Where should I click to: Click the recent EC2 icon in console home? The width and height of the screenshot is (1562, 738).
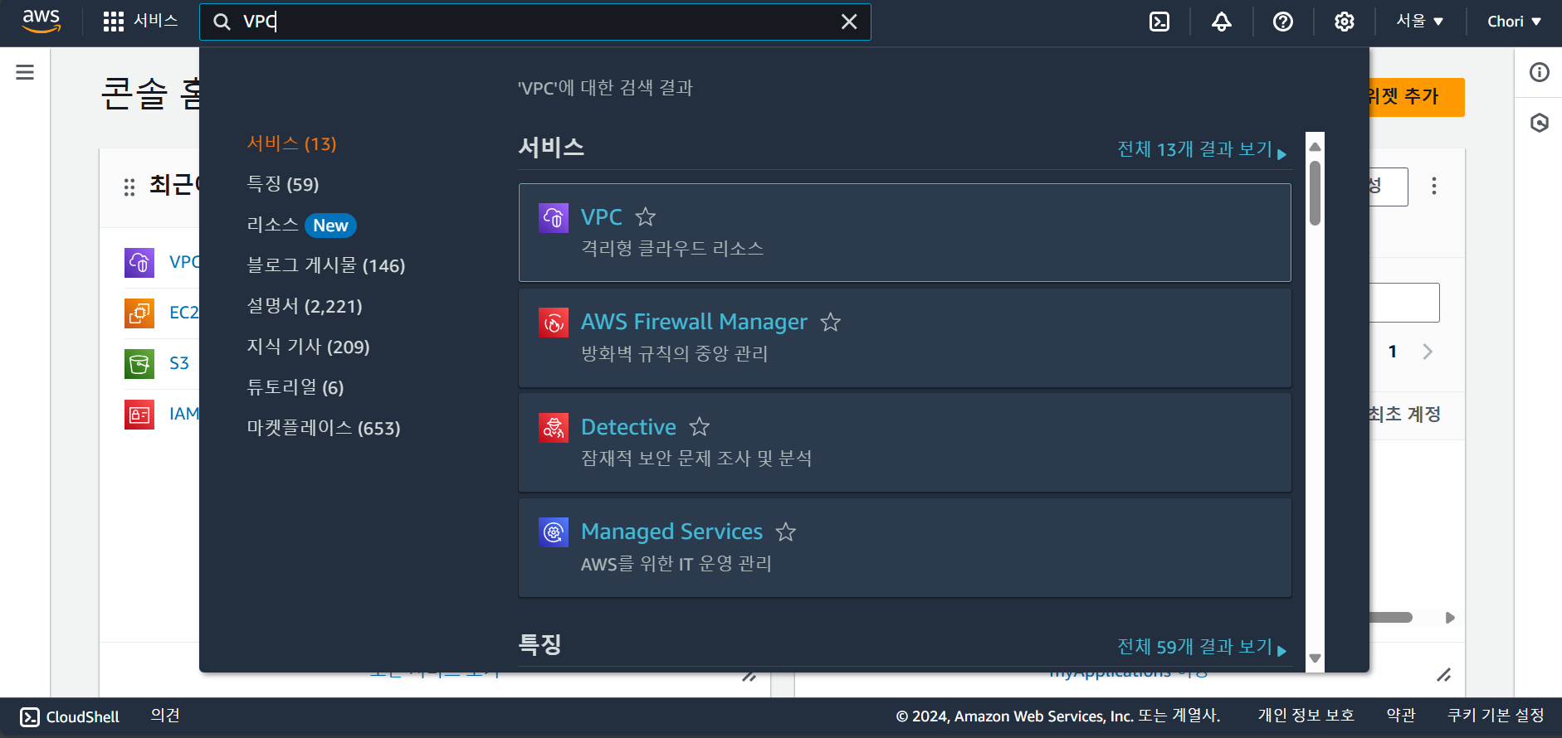pyautogui.click(x=139, y=313)
